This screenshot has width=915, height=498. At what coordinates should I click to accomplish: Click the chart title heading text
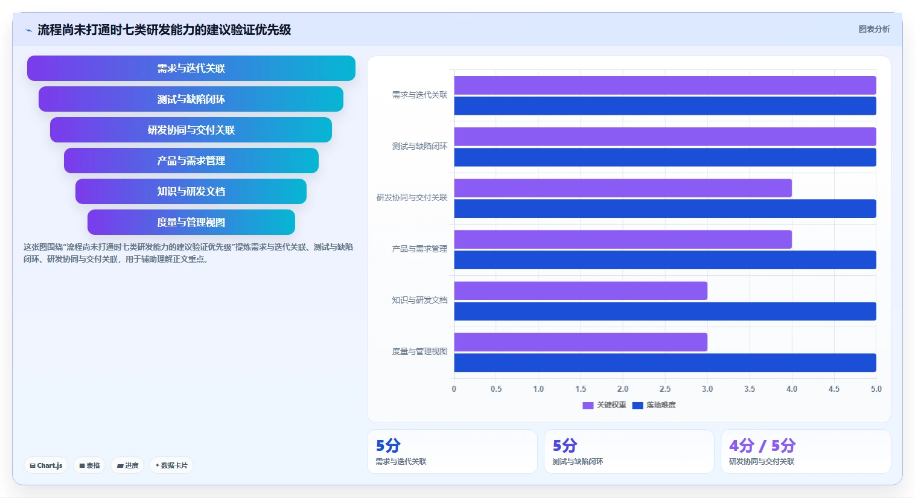click(164, 30)
